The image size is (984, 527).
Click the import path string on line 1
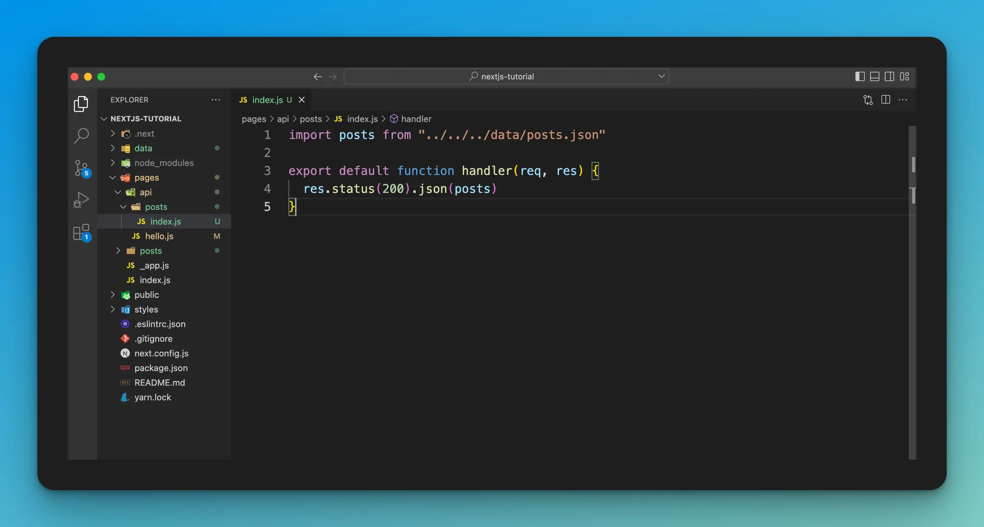[x=512, y=135]
